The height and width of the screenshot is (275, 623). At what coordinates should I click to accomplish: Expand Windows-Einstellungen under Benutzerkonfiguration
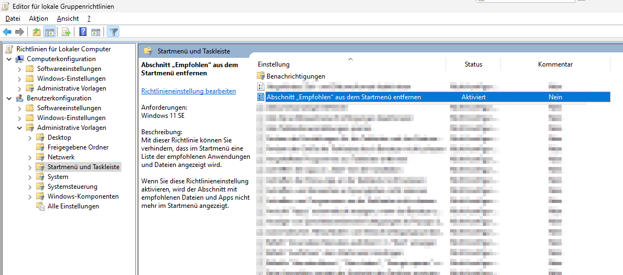click(x=20, y=118)
